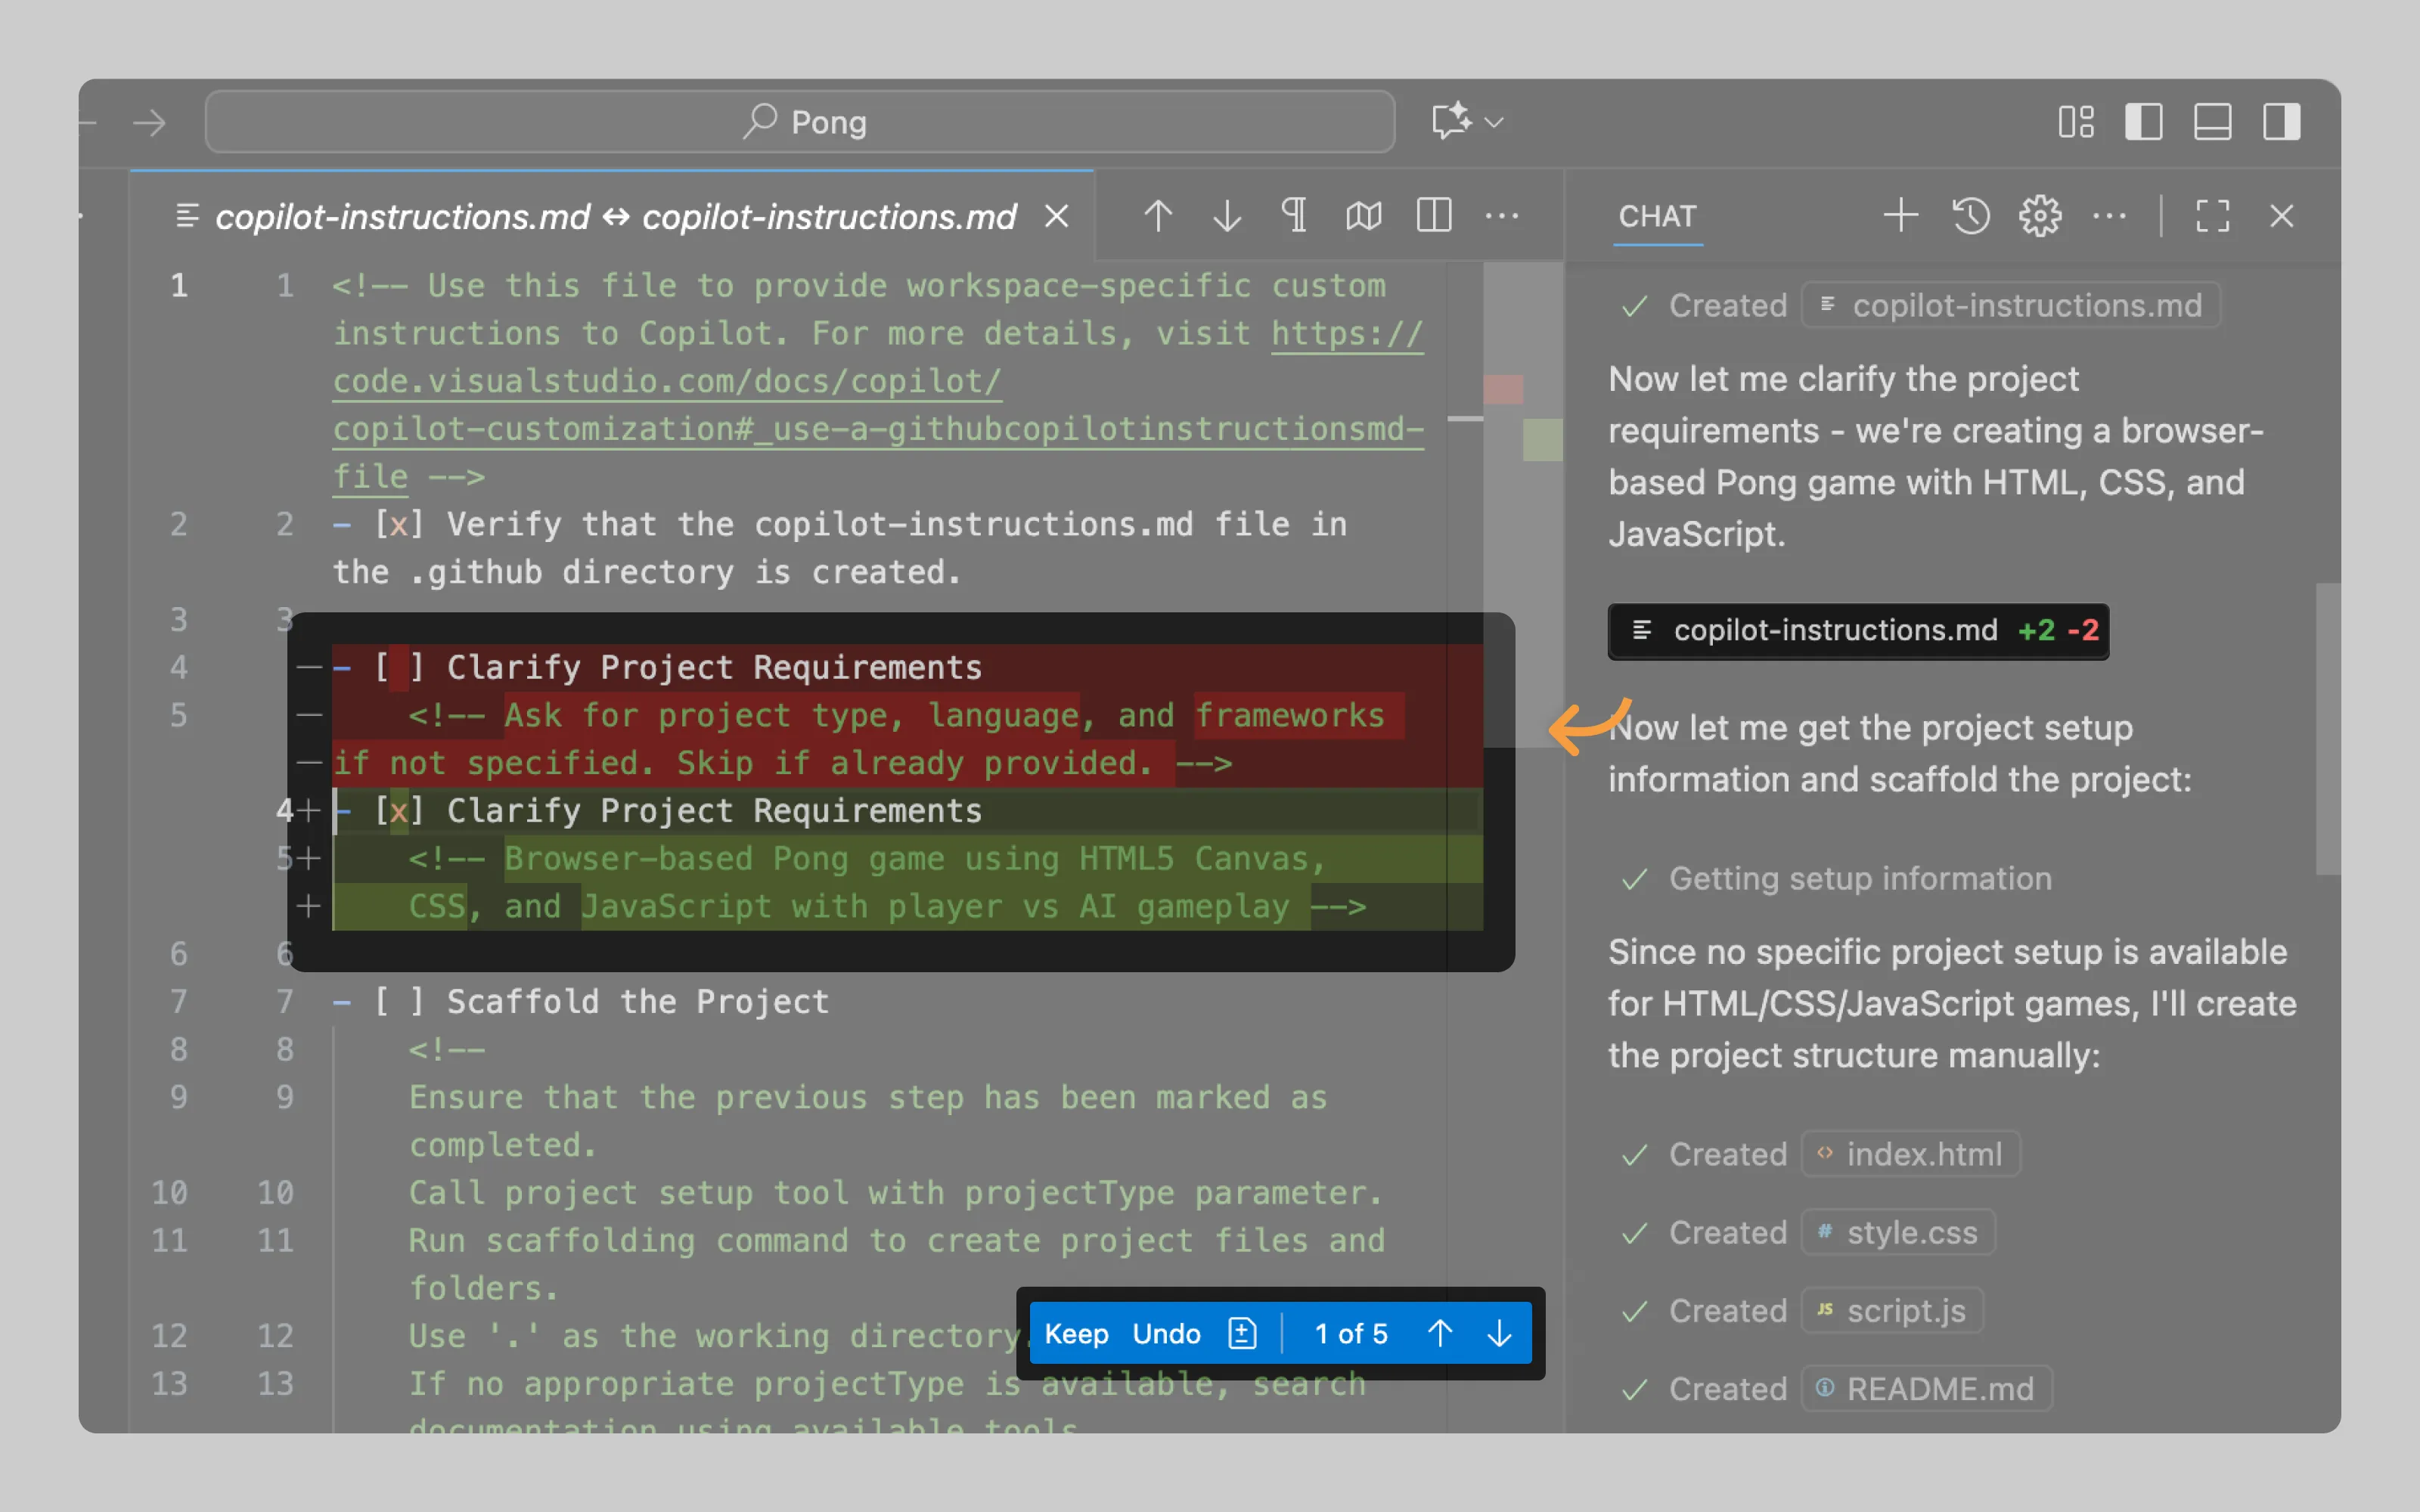Select the CHAT tab
2420x1512 pixels.
[1657, 216]
